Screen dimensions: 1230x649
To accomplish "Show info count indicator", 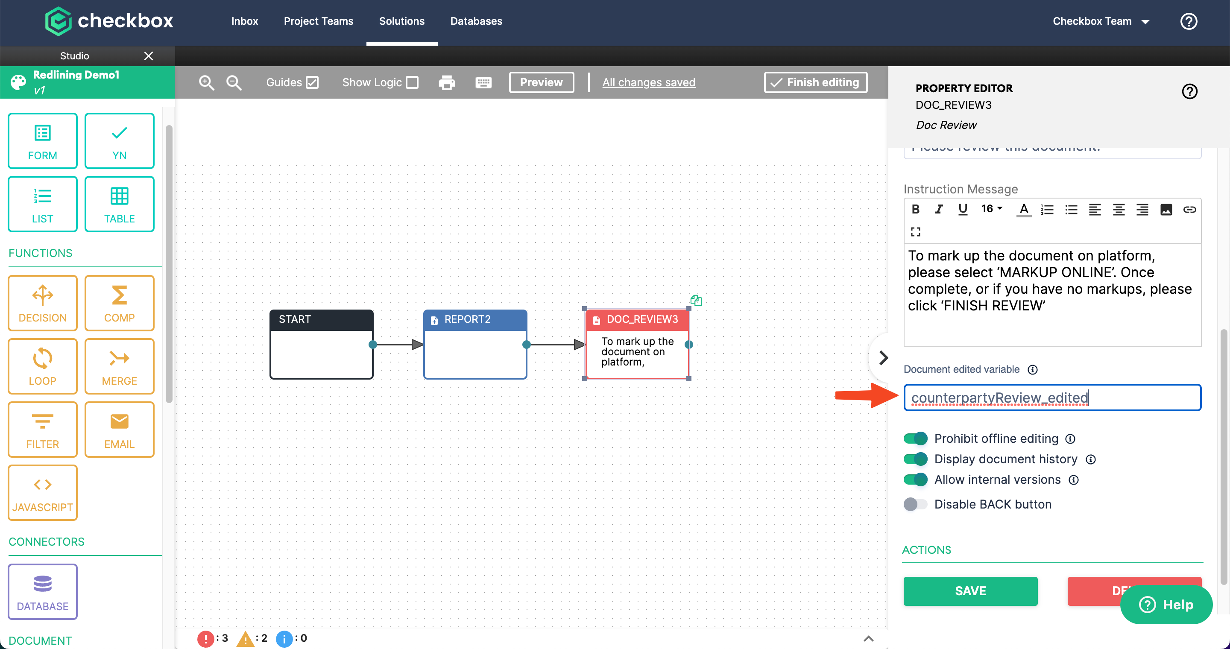I will pos(292,638).
